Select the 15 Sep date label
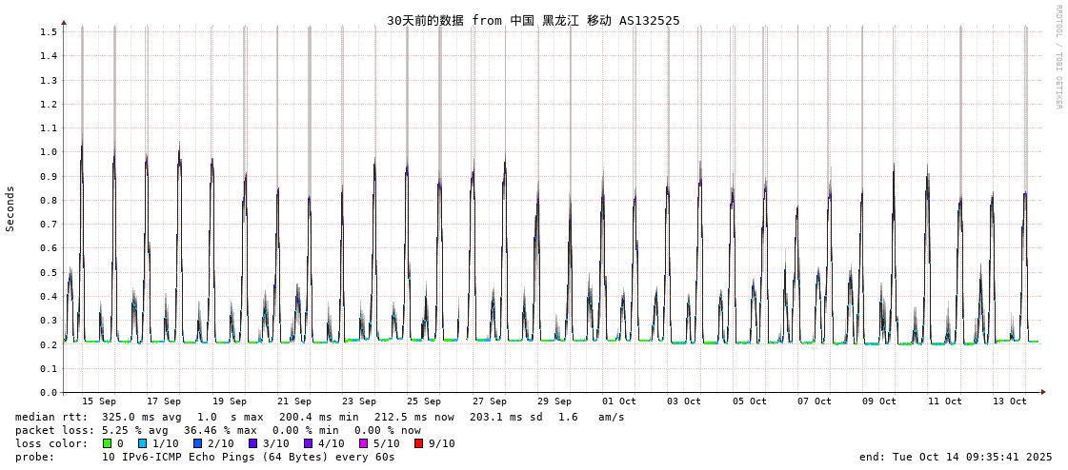The width and height of the screenshot is (1068, 470). coord(99,401)
